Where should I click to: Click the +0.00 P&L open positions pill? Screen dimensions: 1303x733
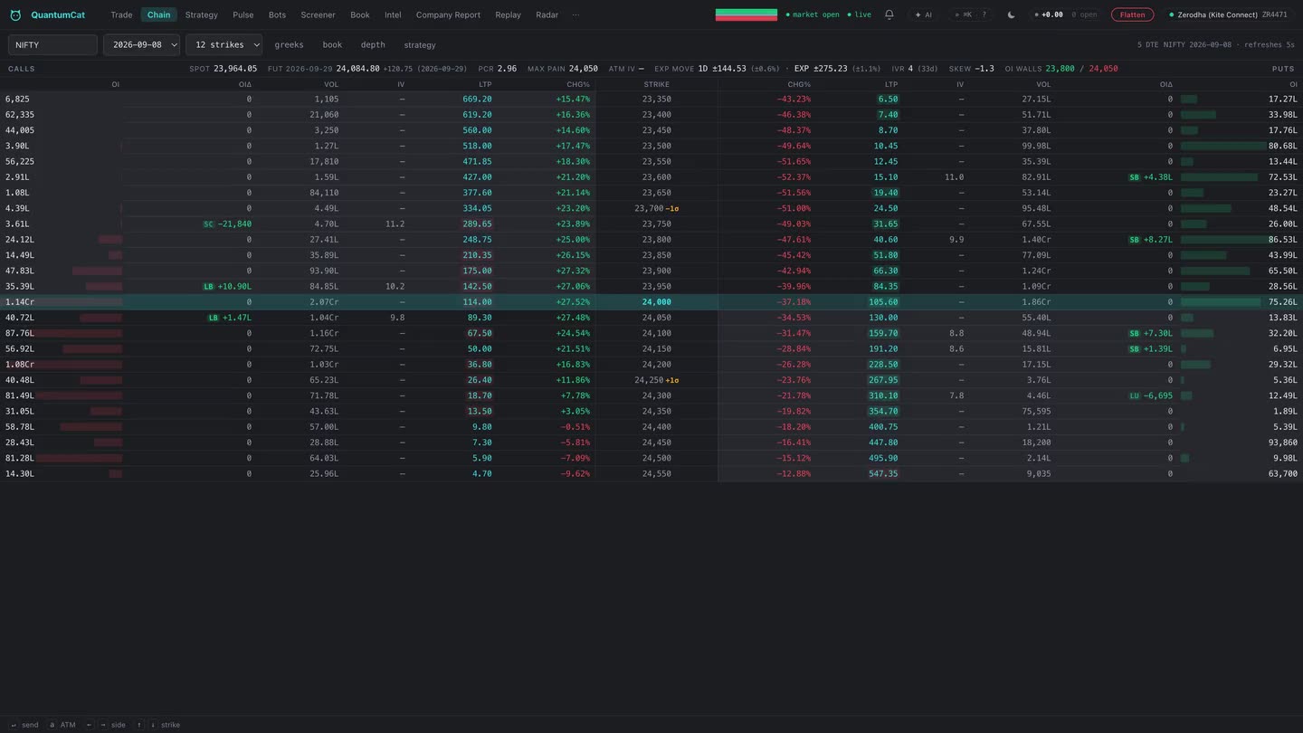pos(1068,14)
